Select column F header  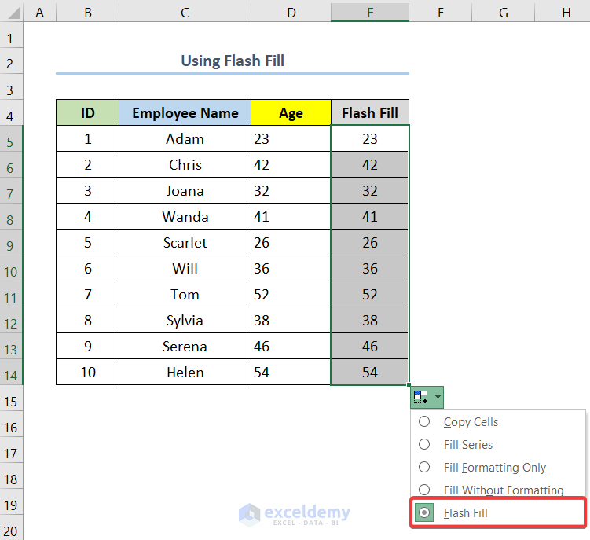pos(440,13)
